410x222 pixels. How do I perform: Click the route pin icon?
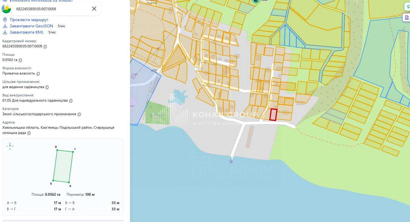click(x=5, y=20)
